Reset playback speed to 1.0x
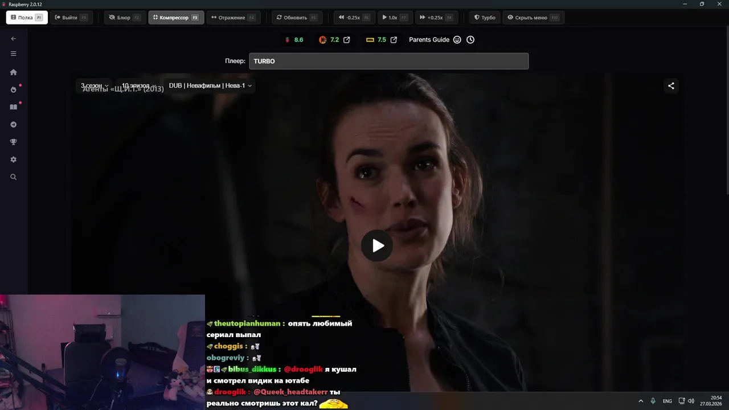Image resolution: width=729 pixels, height=410 pixels. 395,18
